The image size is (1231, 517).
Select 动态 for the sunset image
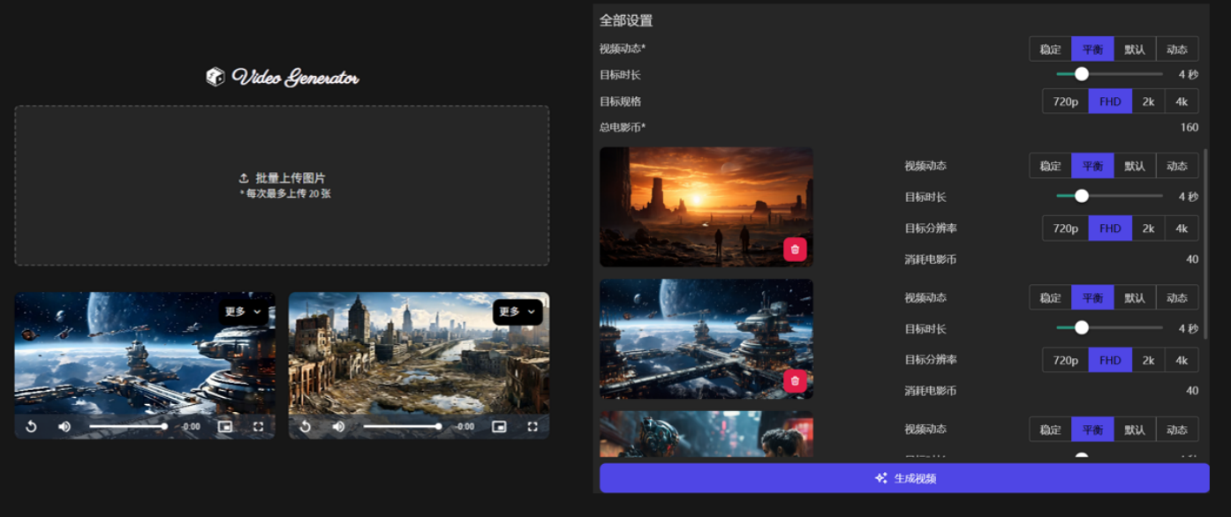[x=1177, y=166]
